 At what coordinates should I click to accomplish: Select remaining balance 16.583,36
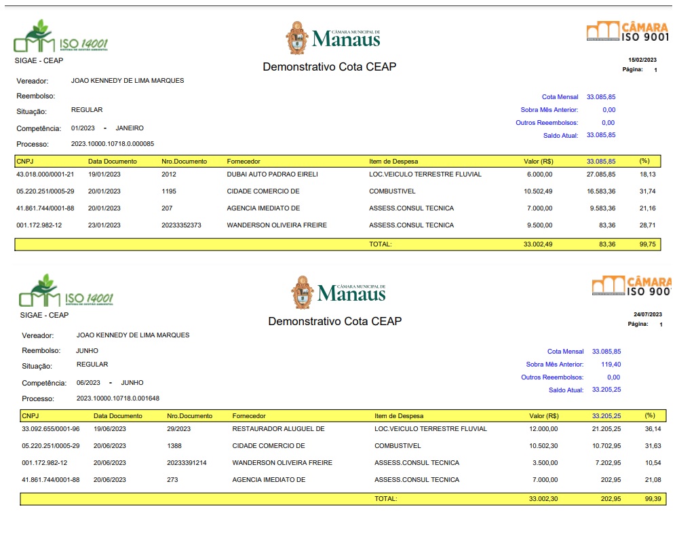coord(601,191)
